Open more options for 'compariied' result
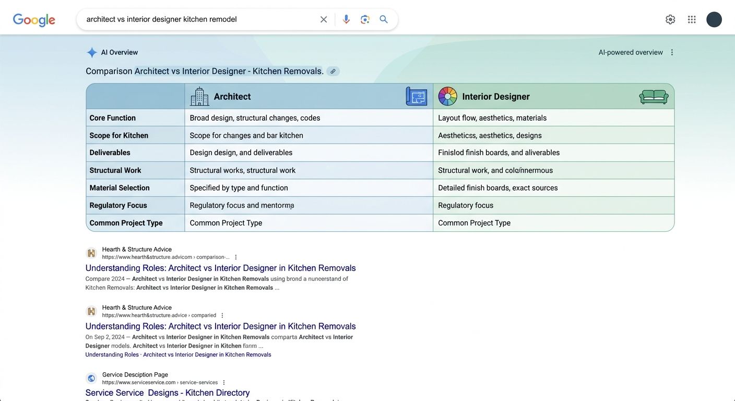This screenshot has width=735, height=401. (222, 315)
